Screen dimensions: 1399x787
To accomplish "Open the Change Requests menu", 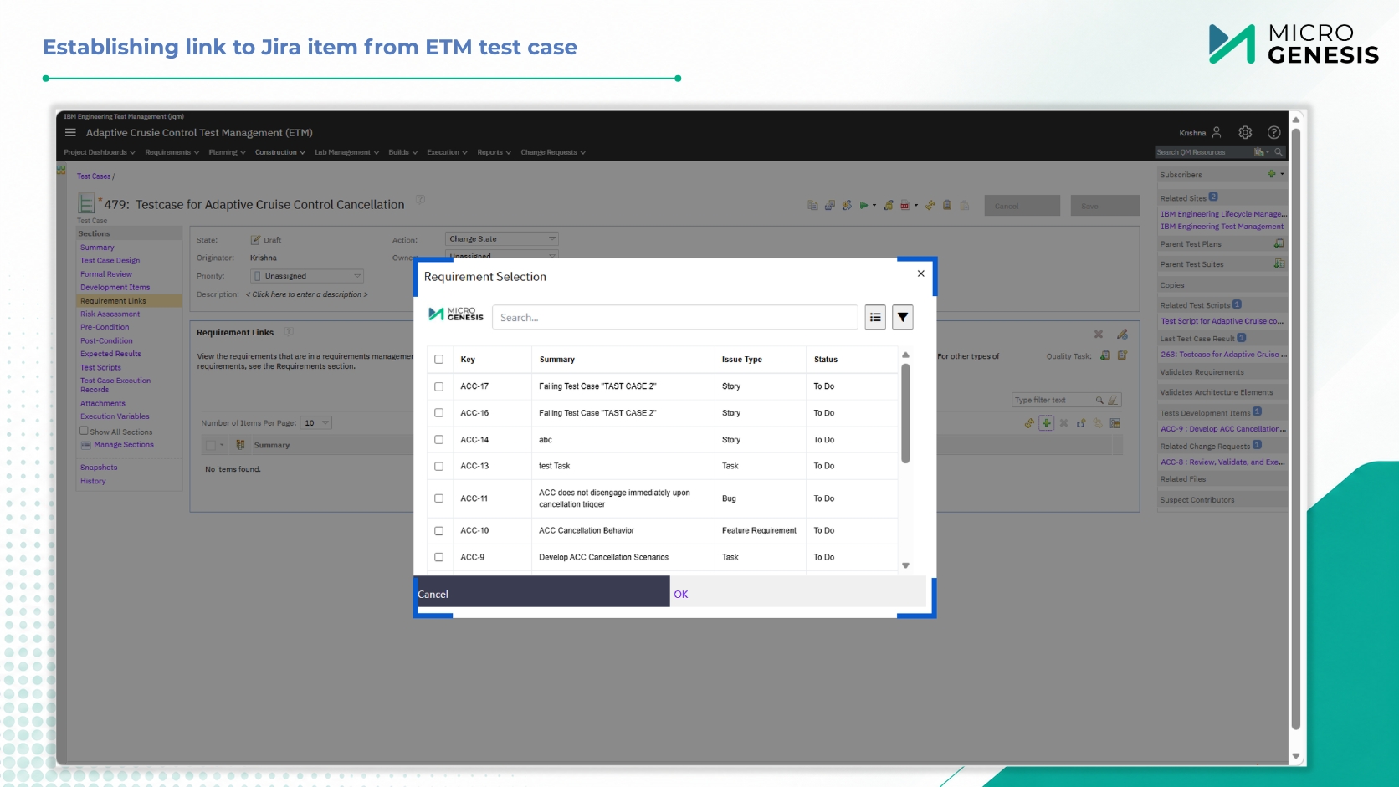I will coord(553,152).
